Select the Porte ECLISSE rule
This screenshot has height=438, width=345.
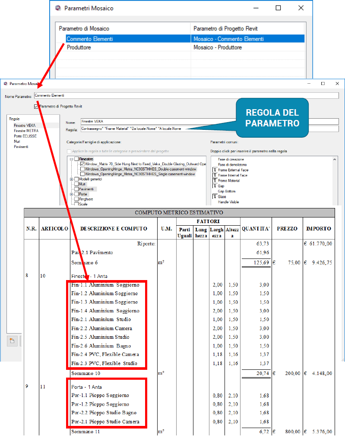point(25,136)
